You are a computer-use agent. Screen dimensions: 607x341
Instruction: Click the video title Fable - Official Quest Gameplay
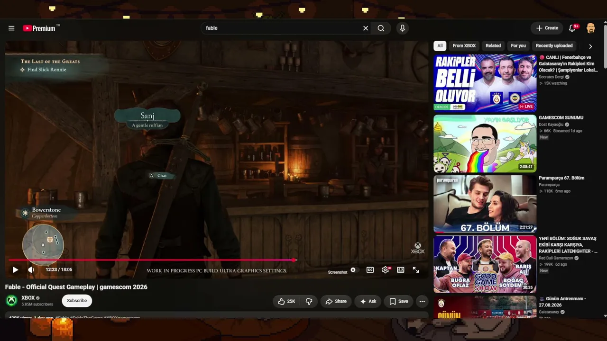76,287
